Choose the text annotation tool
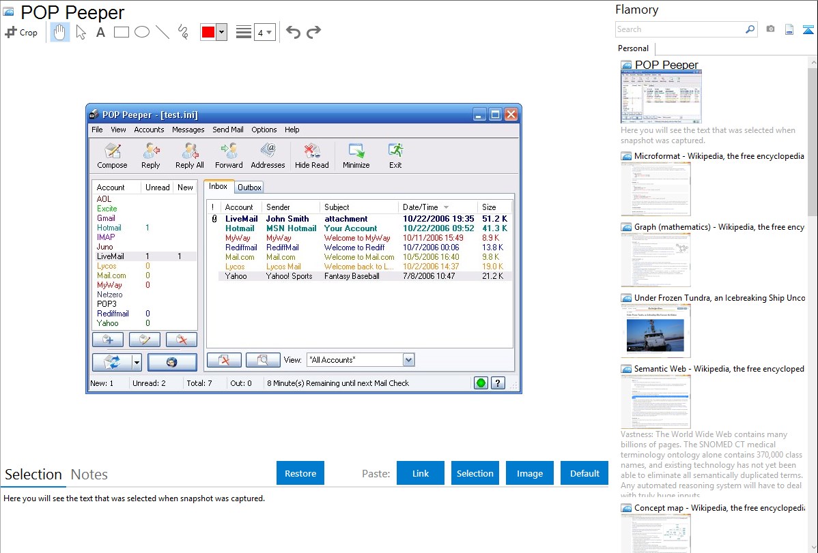This screenshot has height=553, width=818. tap(100, 32)
